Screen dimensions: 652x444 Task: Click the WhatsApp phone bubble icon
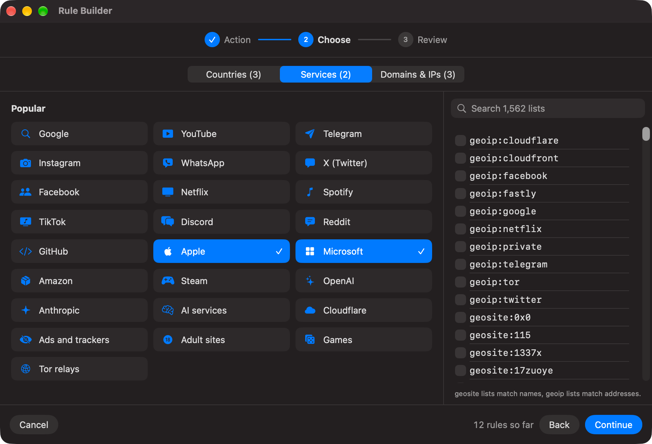(168, 163)
